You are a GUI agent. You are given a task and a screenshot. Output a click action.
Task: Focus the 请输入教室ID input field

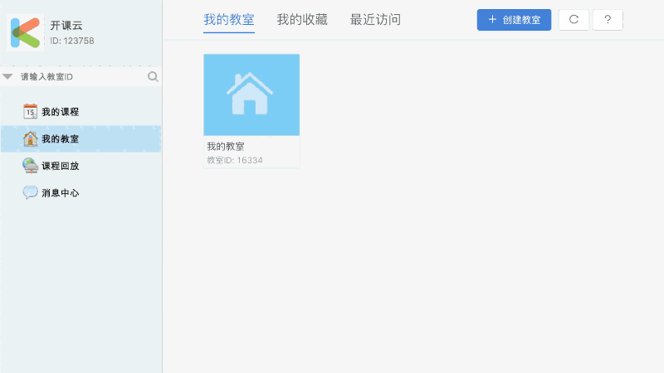pos(81,76)
